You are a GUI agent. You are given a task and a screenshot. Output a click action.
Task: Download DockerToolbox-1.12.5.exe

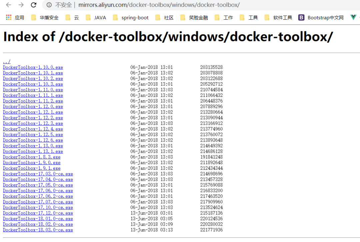tap(33, 134)
